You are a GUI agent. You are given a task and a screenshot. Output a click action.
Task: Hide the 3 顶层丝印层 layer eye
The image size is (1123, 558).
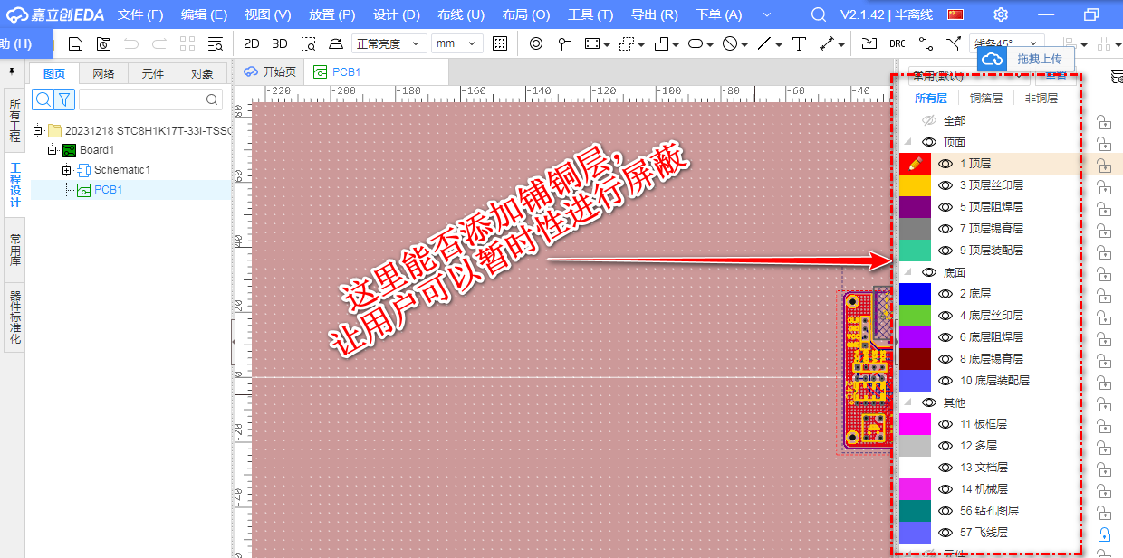click(x=945, y=185)
